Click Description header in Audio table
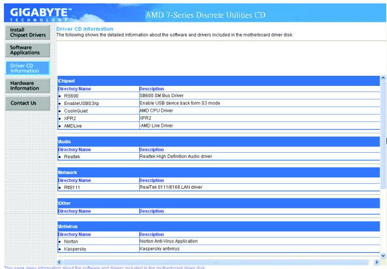Viewport: 387px width, 269px height. 151,150
